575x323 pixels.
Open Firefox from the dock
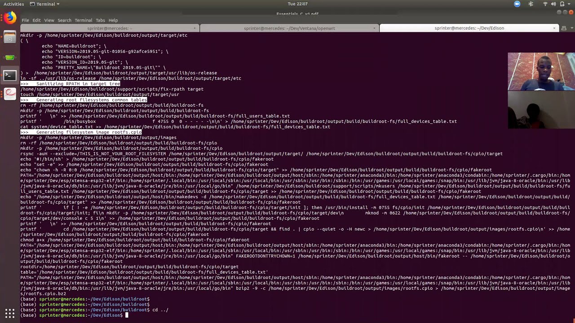tap(9, 17)
